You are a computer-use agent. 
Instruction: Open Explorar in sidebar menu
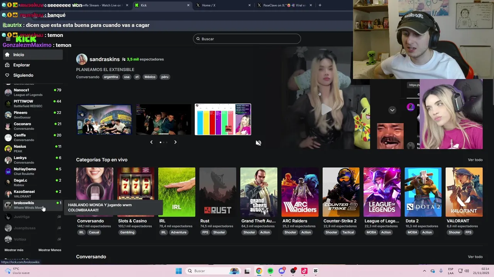(33, 65)
